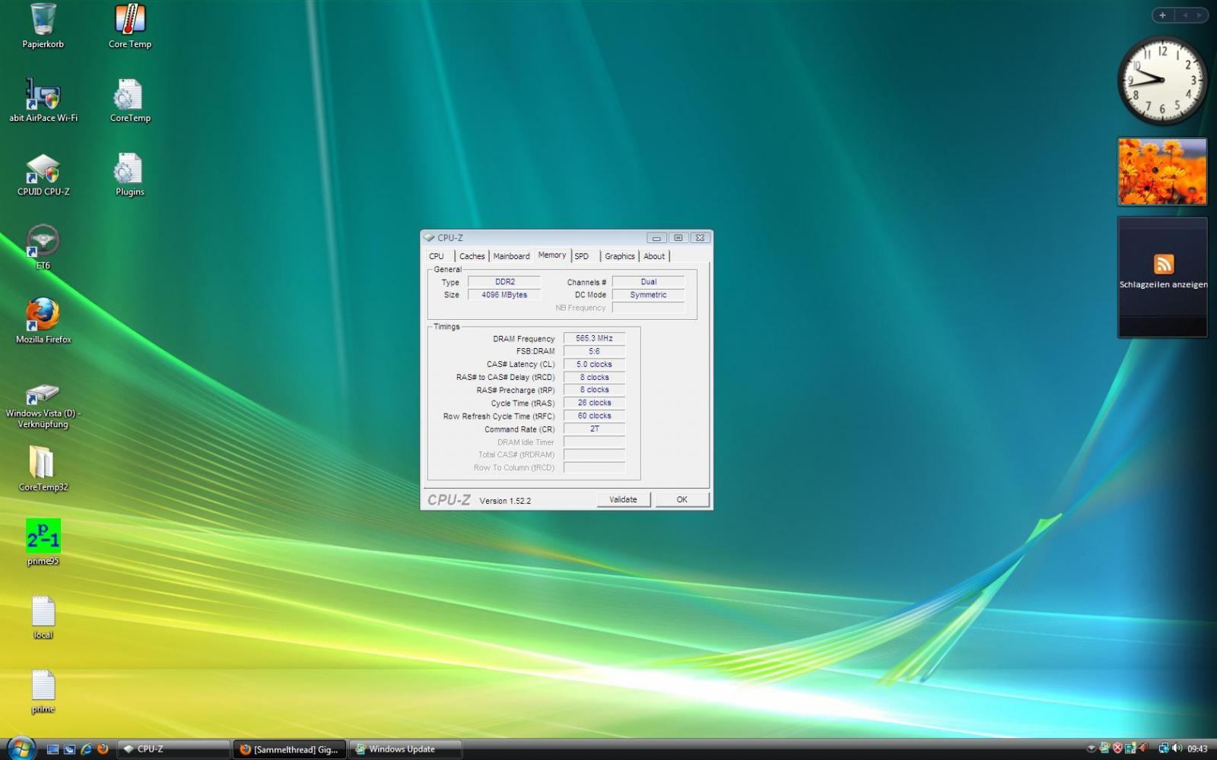Screen dimensions: 1217x760
Task: Click the DC Mode field Symmetric
Action: (648, 295)
